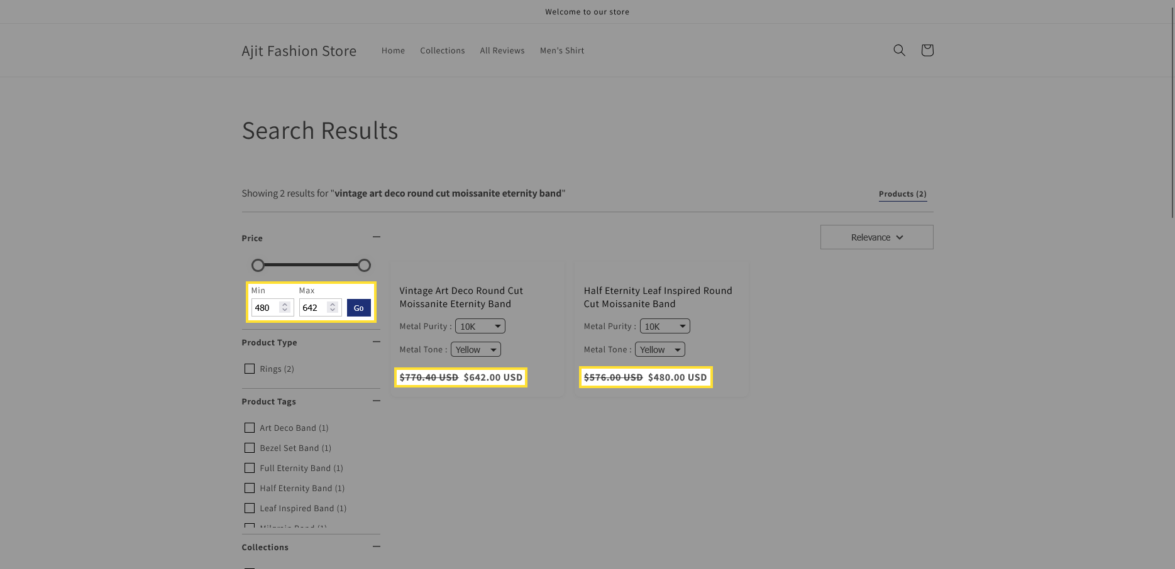The width and height of the screenshot is (1175, 569).
Task: Enable the Bezel Set Band filter
Action: 250,448
